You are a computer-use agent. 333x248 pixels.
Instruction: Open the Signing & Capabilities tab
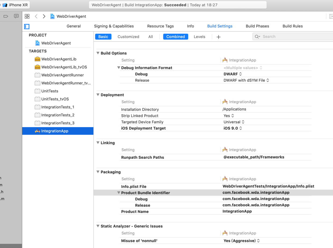[x=114, y=26]
